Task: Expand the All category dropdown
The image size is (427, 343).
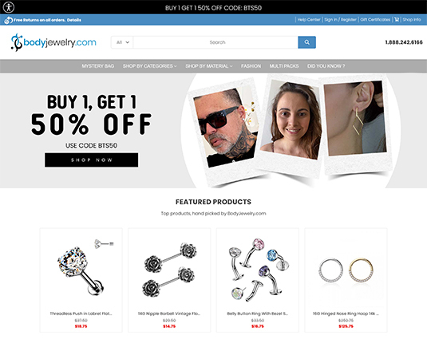Action: pos(122,42)
